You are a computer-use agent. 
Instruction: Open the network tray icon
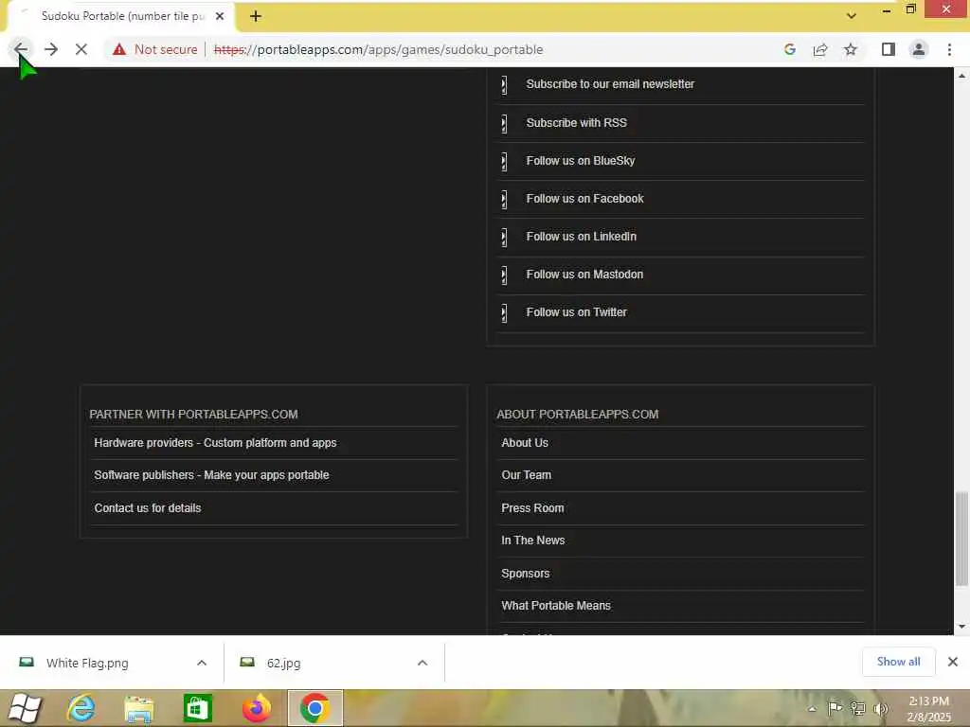pyautogui.click(x=857, y=708)
